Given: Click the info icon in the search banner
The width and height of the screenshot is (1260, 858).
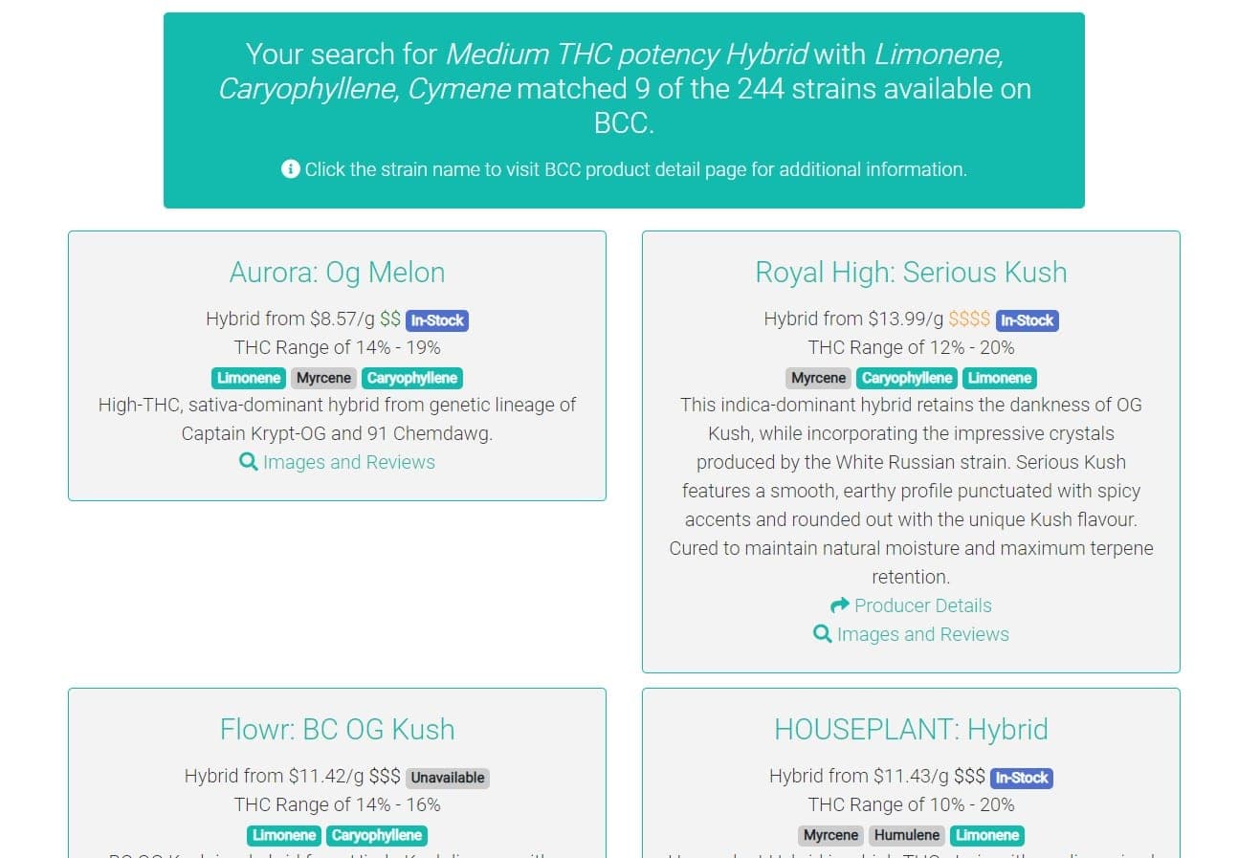Looking at the screenshot, I should coord(290,169).
